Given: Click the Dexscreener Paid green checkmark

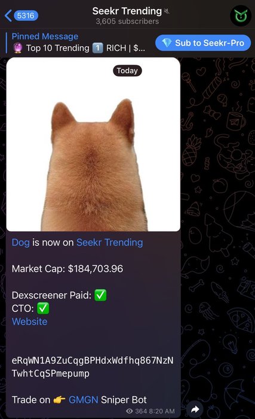Looking at the screenshot, I should click(x=100, y=295).
